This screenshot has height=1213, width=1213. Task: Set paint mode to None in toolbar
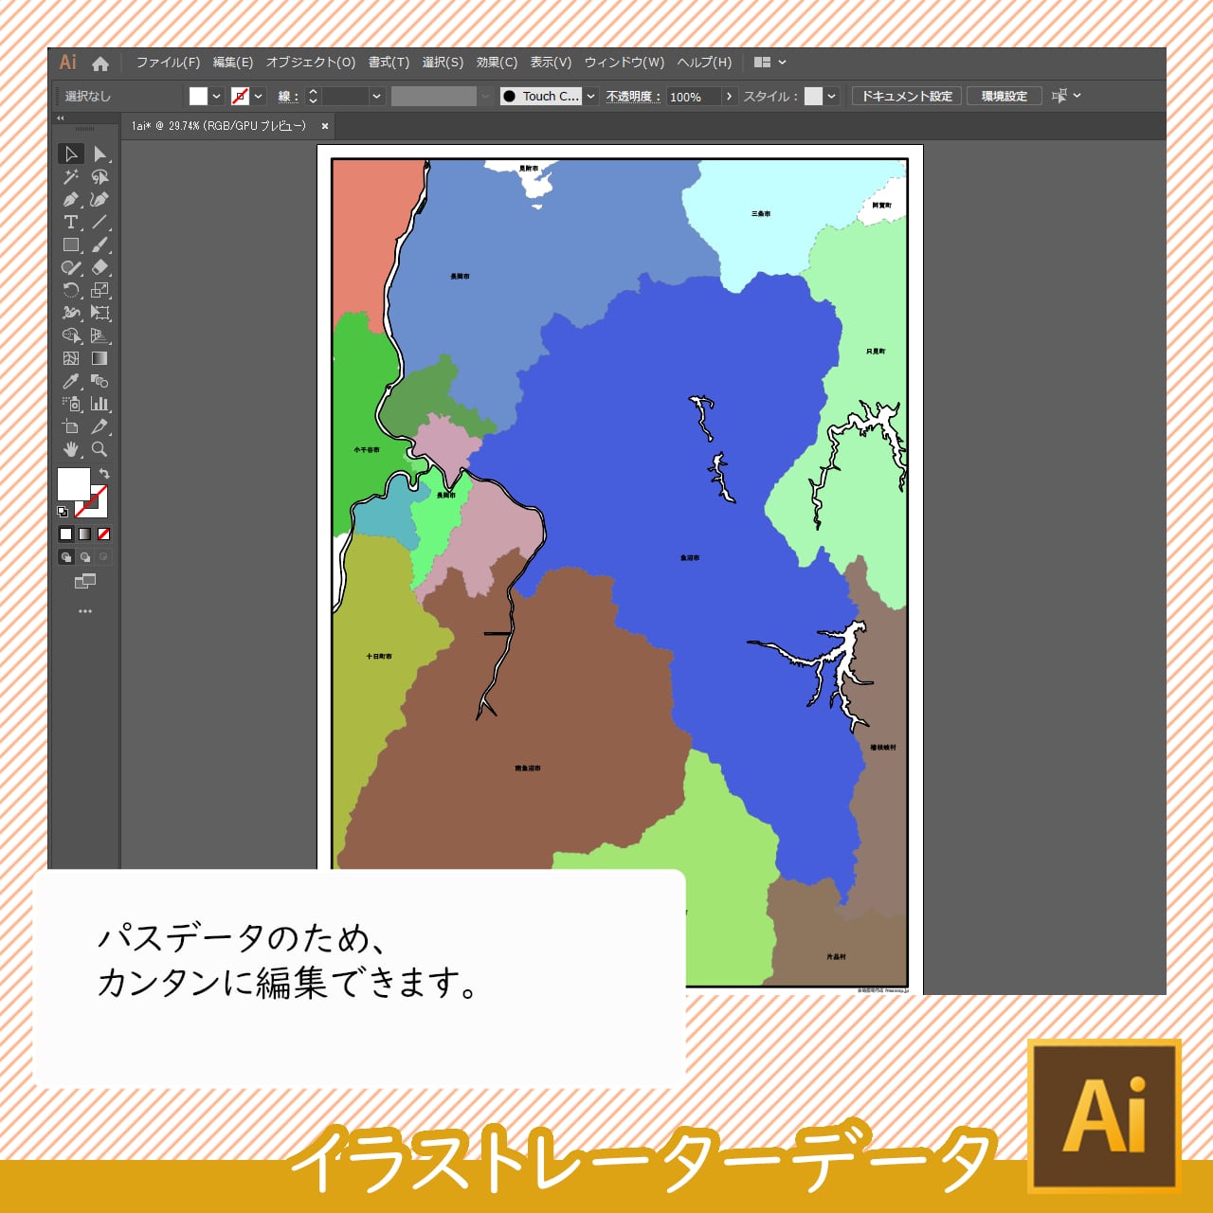(x=104, y=534)
